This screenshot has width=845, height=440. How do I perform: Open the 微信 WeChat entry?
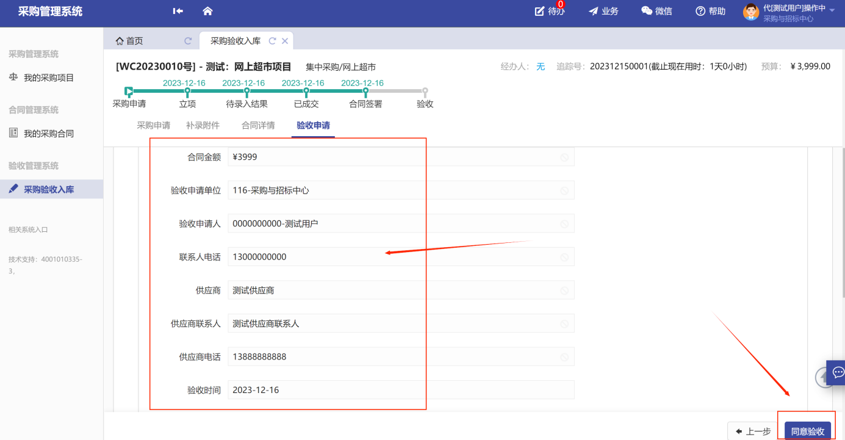(656, 11)
